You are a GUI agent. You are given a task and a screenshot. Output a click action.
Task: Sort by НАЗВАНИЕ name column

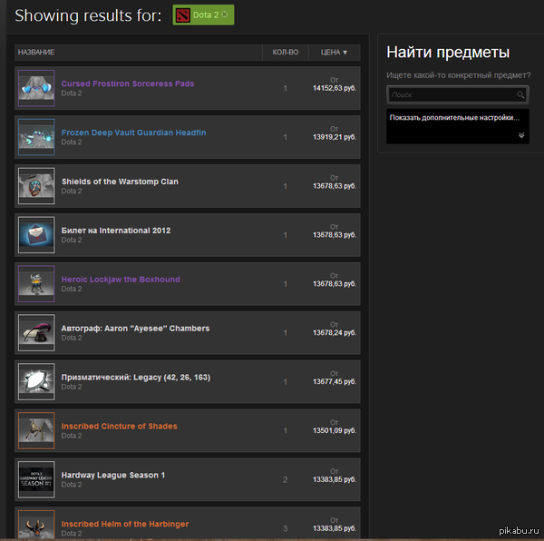tap(36, 53)
